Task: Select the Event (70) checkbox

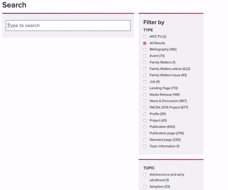Action: pyautogui.click(x=145, y=56)
